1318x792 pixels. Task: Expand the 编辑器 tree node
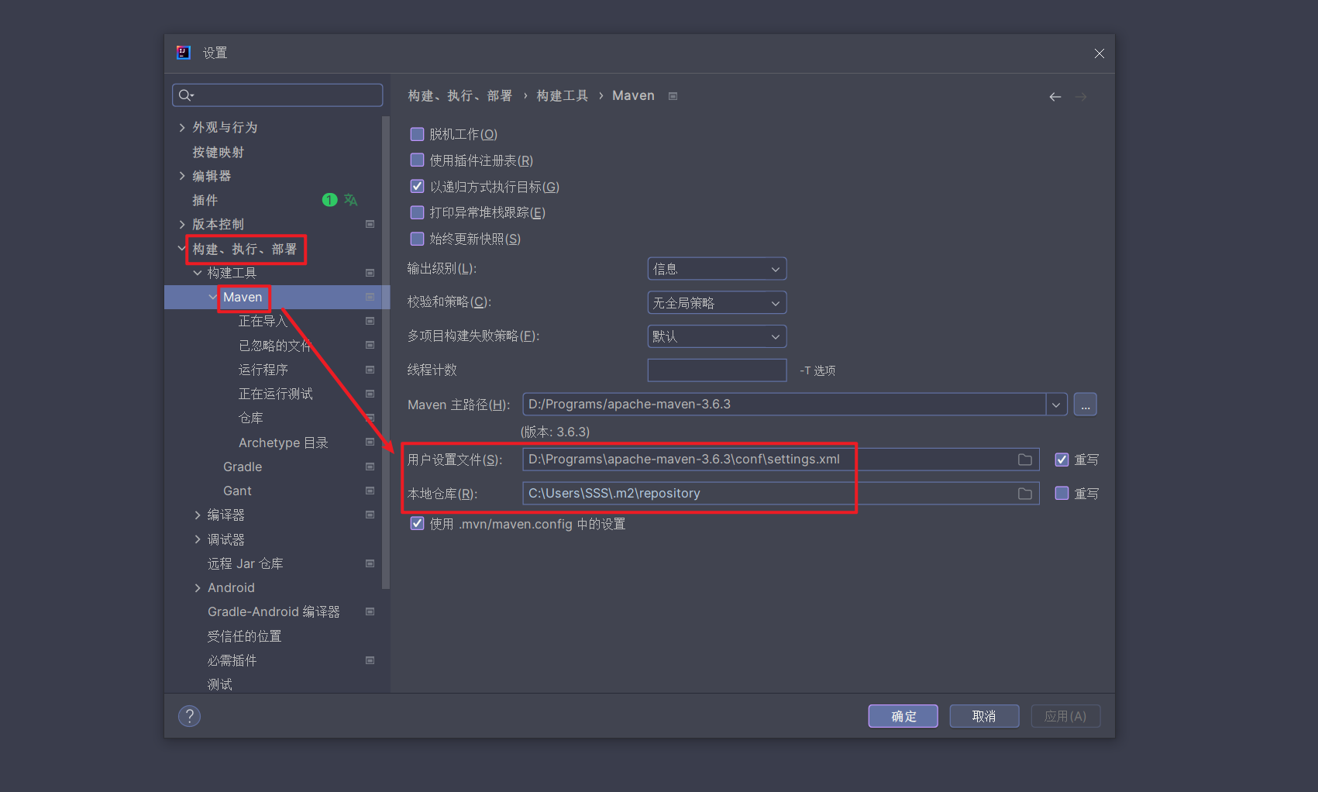182,176
